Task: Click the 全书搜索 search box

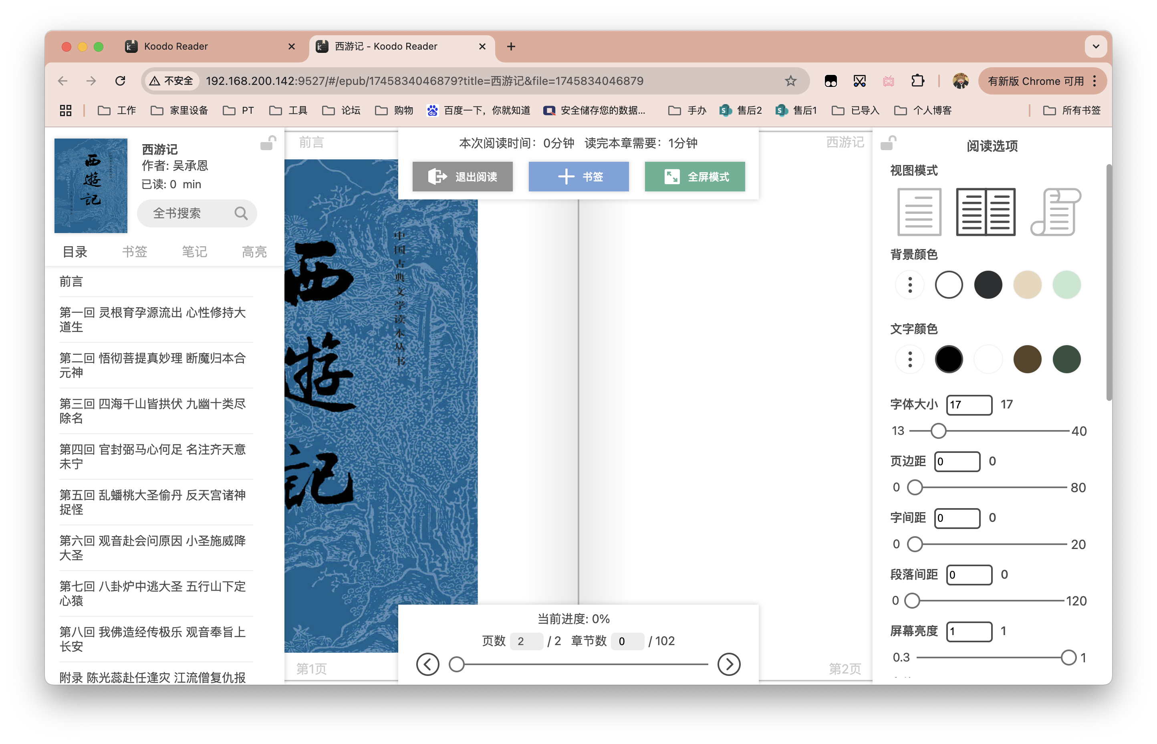Action: pyautogui.click(x=197, y=213)
